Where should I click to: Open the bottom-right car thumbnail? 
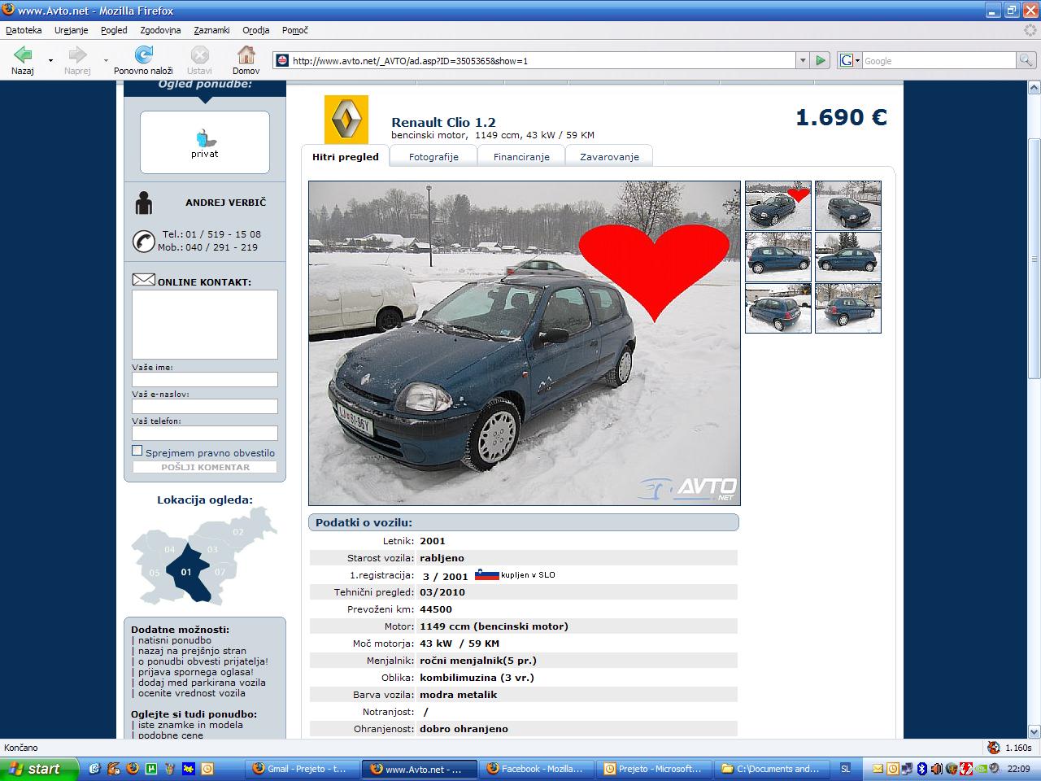pyautogui.click(x=848, y=308)
